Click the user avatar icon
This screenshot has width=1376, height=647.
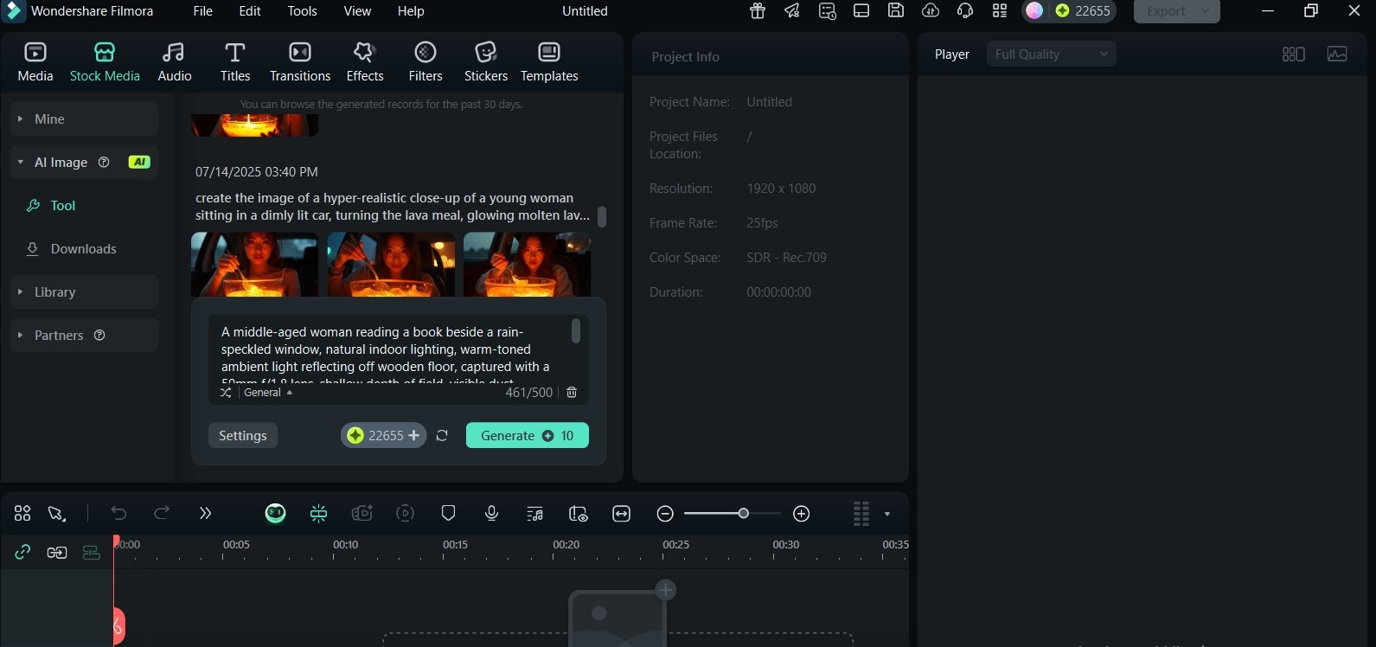(x=1034, y=10)
